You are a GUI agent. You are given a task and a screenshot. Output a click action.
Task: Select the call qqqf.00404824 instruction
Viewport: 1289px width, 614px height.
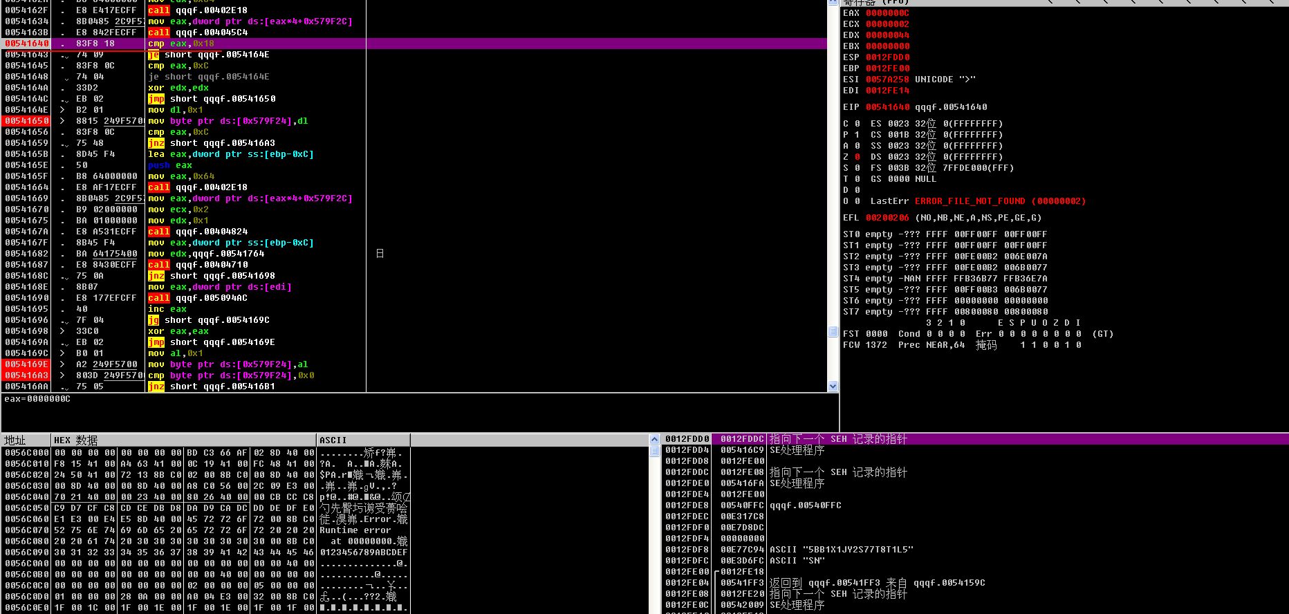coord(198,232)
